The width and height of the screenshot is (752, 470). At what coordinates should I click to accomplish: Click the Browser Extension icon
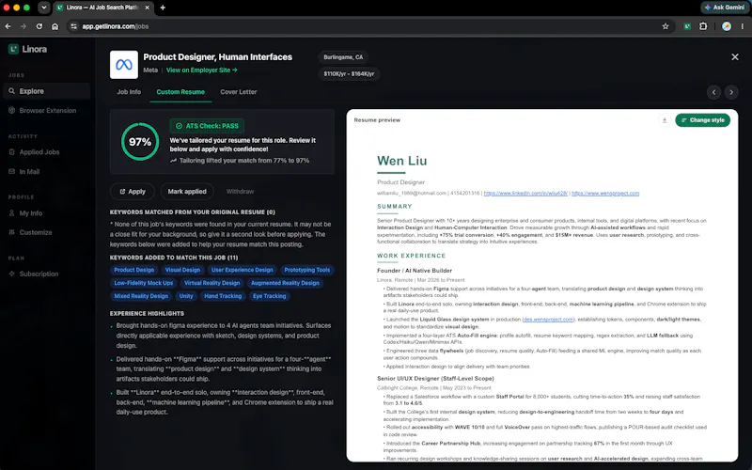tap(11, 110)
